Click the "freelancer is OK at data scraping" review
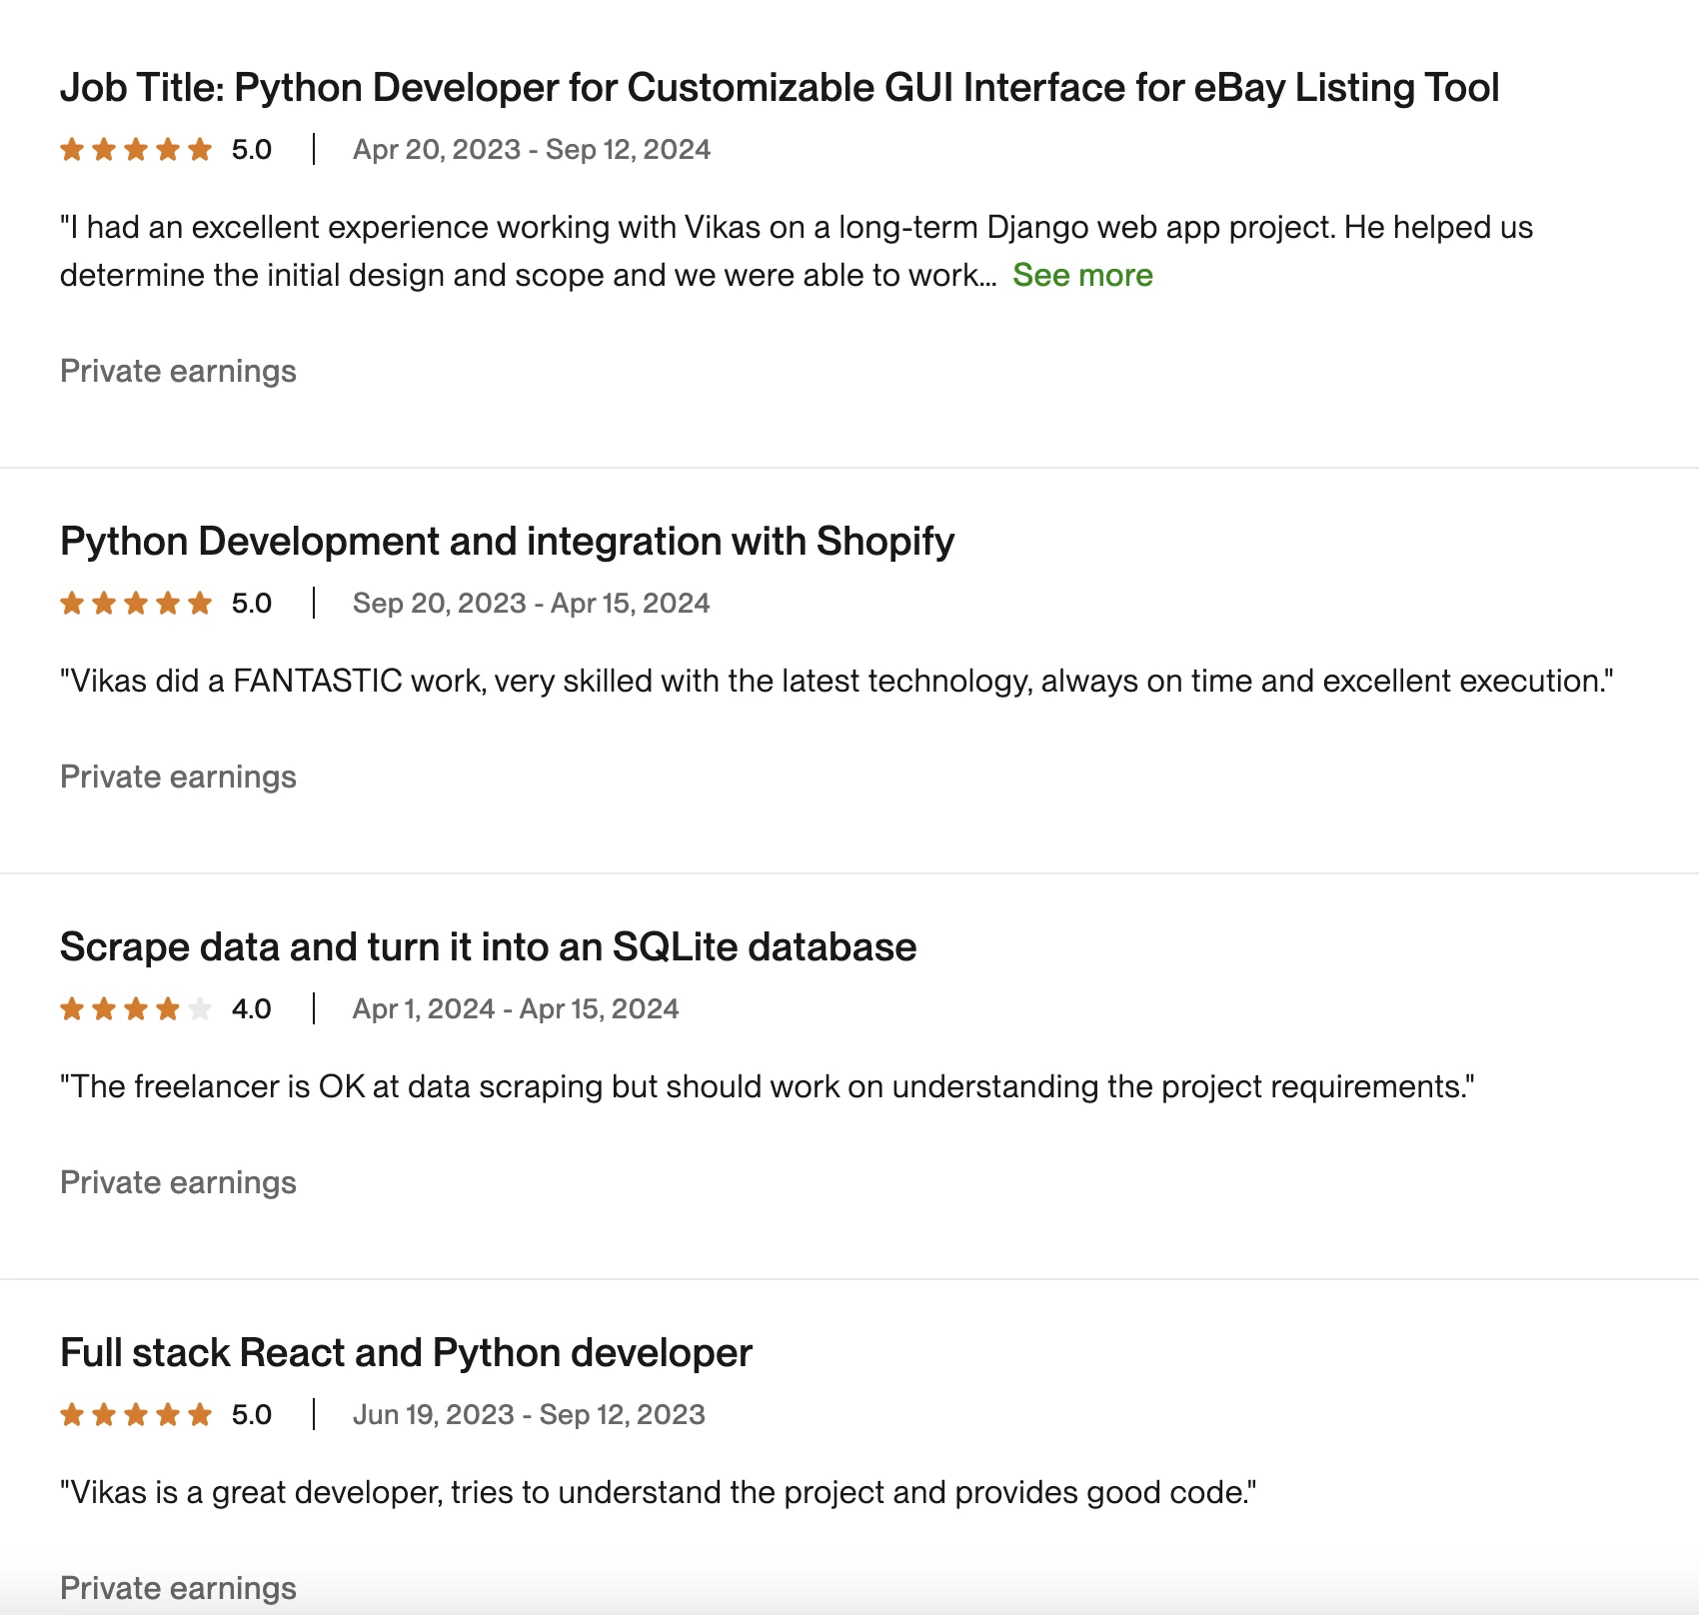Image resolution: width=1699 pixels, height=1615 pixels. tap(767, 1087)
